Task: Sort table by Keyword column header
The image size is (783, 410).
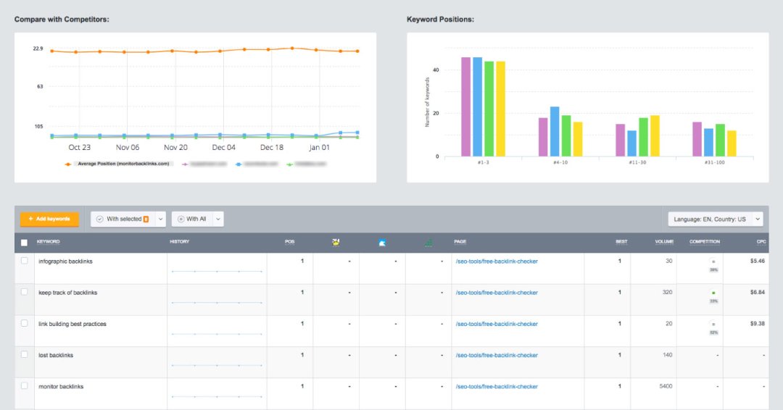Action: click(49, 242)
